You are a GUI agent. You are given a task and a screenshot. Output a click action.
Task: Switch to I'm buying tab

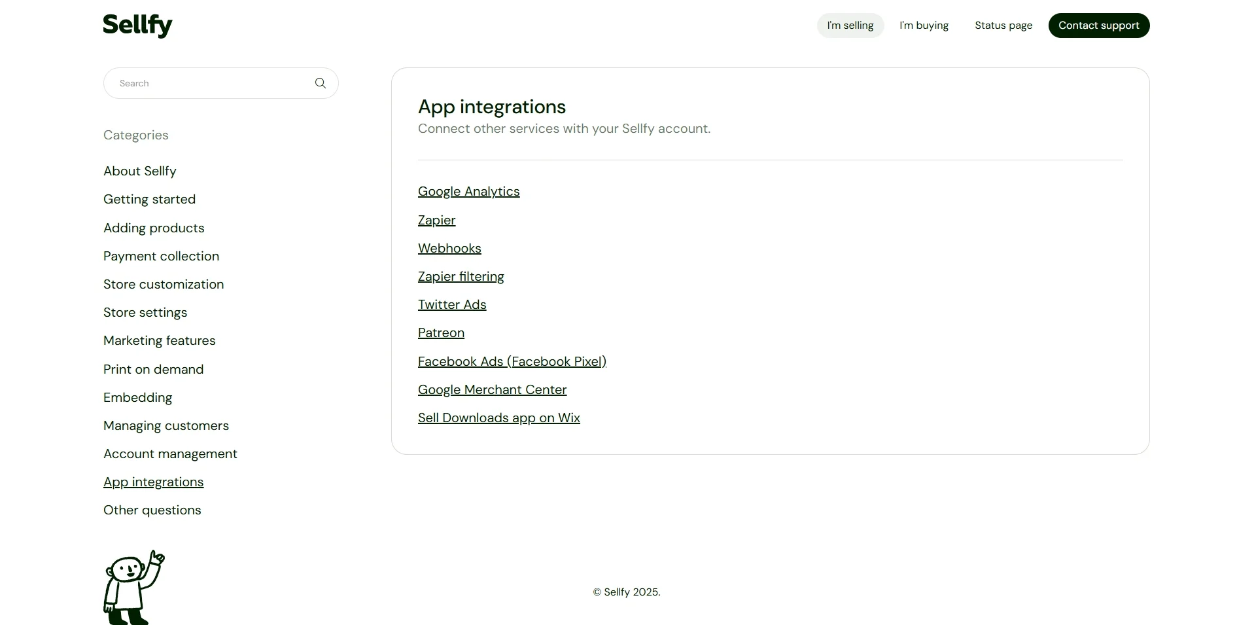click(924, 26)
